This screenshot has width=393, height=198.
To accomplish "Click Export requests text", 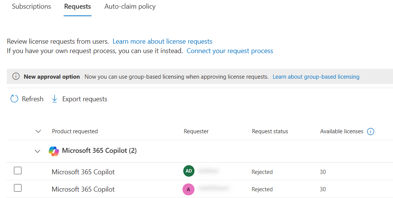I will pos(85,99).
